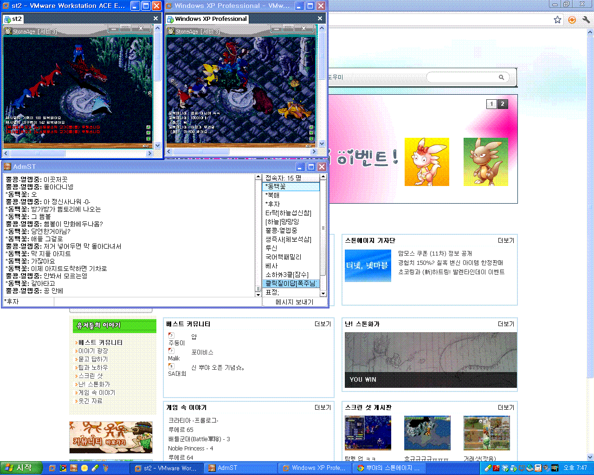Open the 맘모스 쿠폰 (11차) 정보 공개 article
Image resolution: width=594 pixels, height=475 pixels.
coord(435,253)
